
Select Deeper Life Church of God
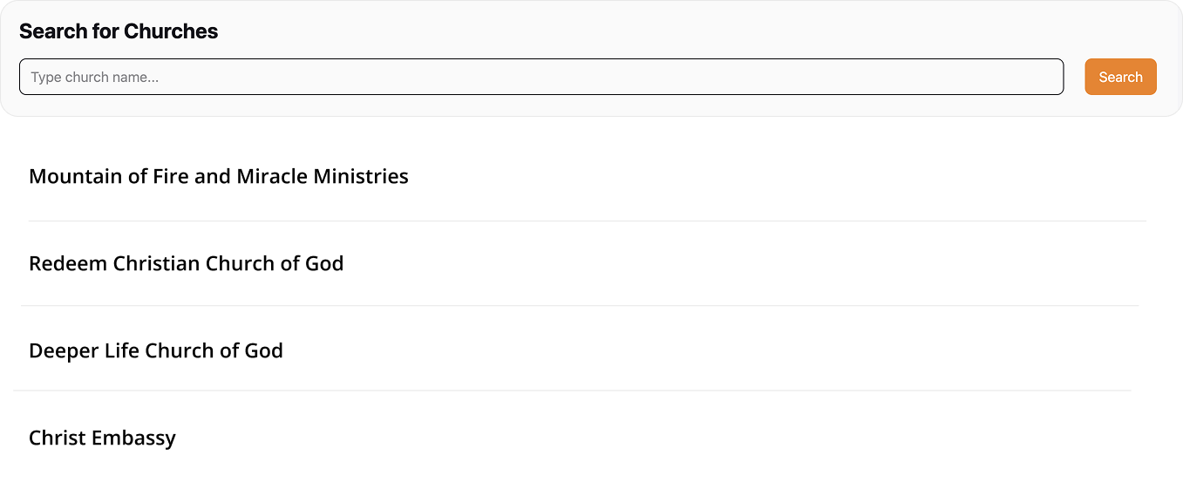click(x=156, y=350)
